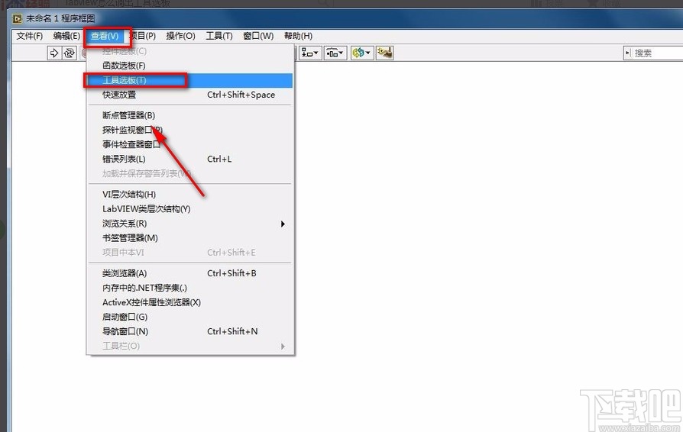Viewport: 683px width, 432px height.
Task: Choose 快速放置 from the menu
Action: click(x=190, y=95)
